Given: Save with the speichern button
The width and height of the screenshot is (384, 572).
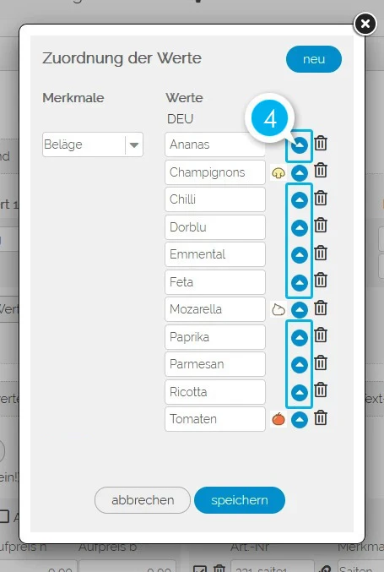Looking at the screenshot, I should coord(240,500).
